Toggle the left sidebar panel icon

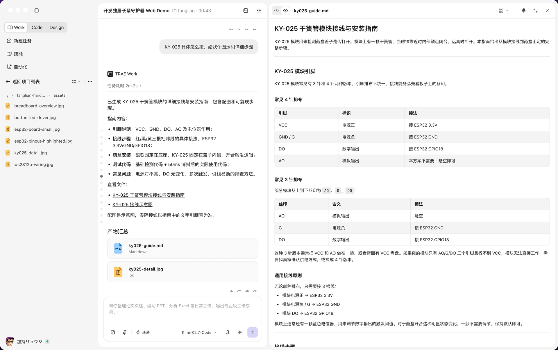[37, 10]
